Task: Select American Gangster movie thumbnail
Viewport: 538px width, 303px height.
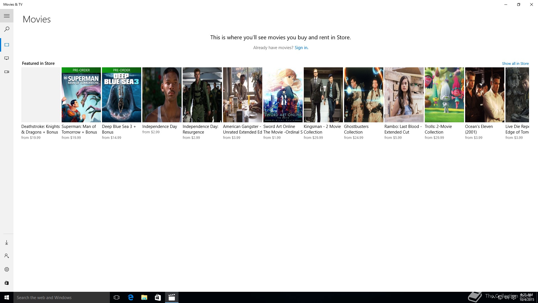Action: pyautogui.click(x=243, y=95)
